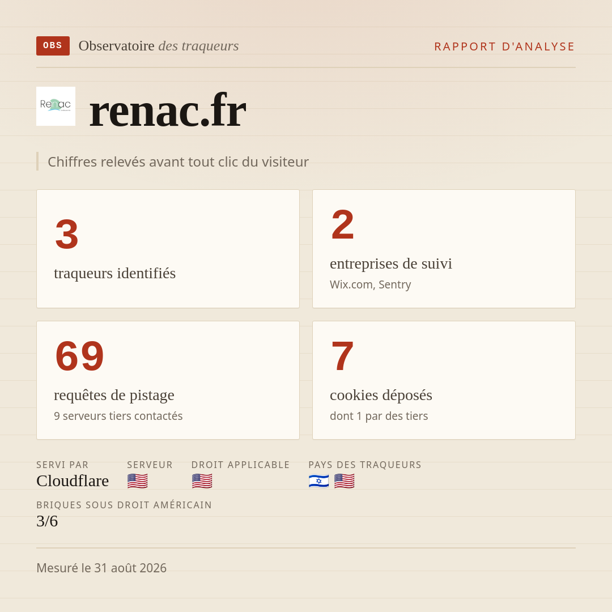Click the US flag under Droit applicable

(202, 481)
